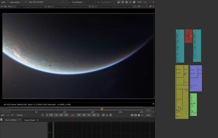Open the Global frame range dropdown
The image size is (218, 138).
21,115
